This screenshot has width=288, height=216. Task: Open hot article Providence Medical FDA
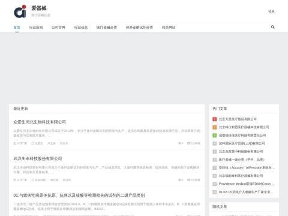pos(247,184)
